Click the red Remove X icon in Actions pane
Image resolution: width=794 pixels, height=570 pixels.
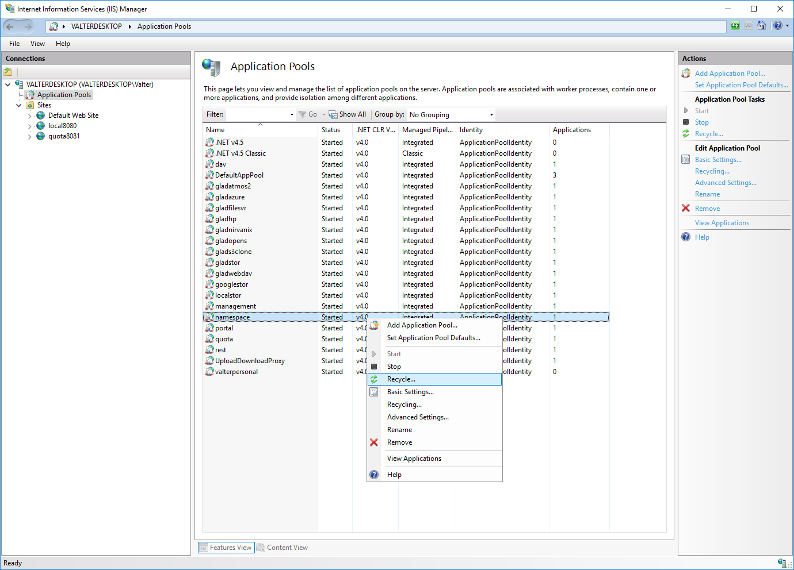686,209
